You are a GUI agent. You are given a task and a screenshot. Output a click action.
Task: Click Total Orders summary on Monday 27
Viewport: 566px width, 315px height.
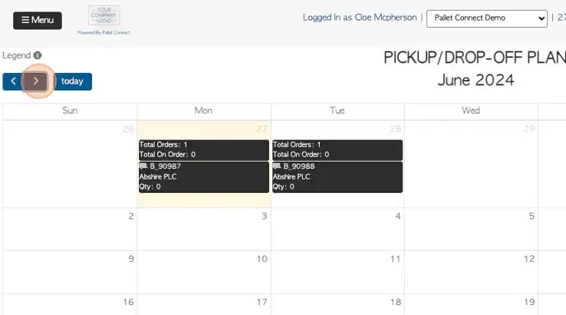coord(204,150)
